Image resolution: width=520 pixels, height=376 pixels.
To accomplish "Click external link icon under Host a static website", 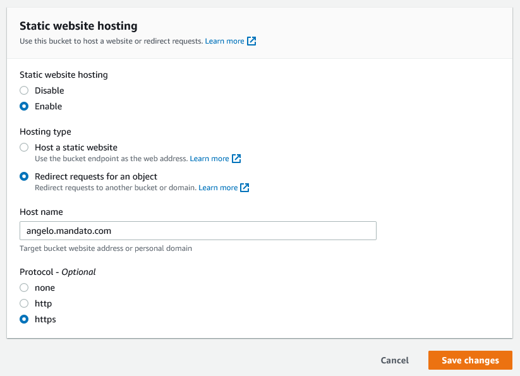I will pos(236,159).
